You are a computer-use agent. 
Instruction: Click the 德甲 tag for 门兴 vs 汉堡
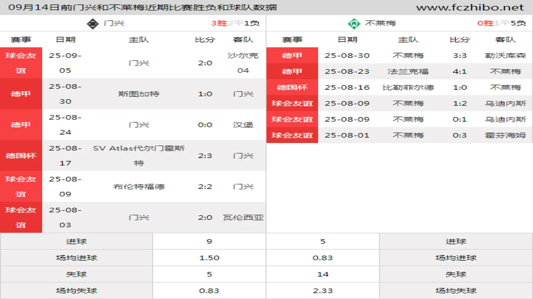21,125
